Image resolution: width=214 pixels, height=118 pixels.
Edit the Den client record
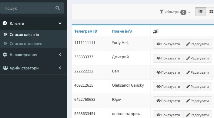coord(198,72)
